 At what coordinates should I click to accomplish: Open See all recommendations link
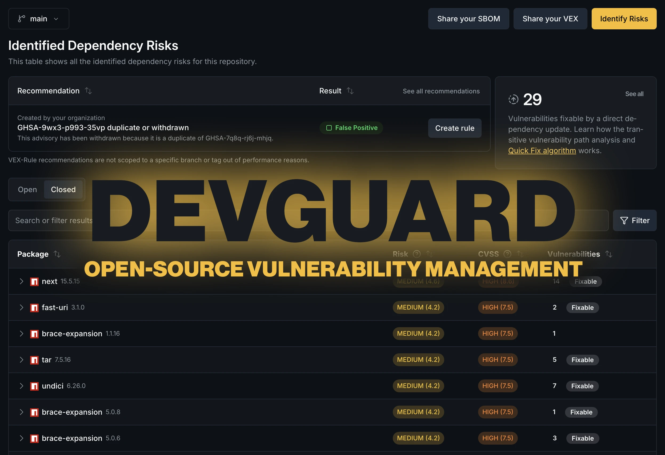pyautogui.click(x=441, y=91)
